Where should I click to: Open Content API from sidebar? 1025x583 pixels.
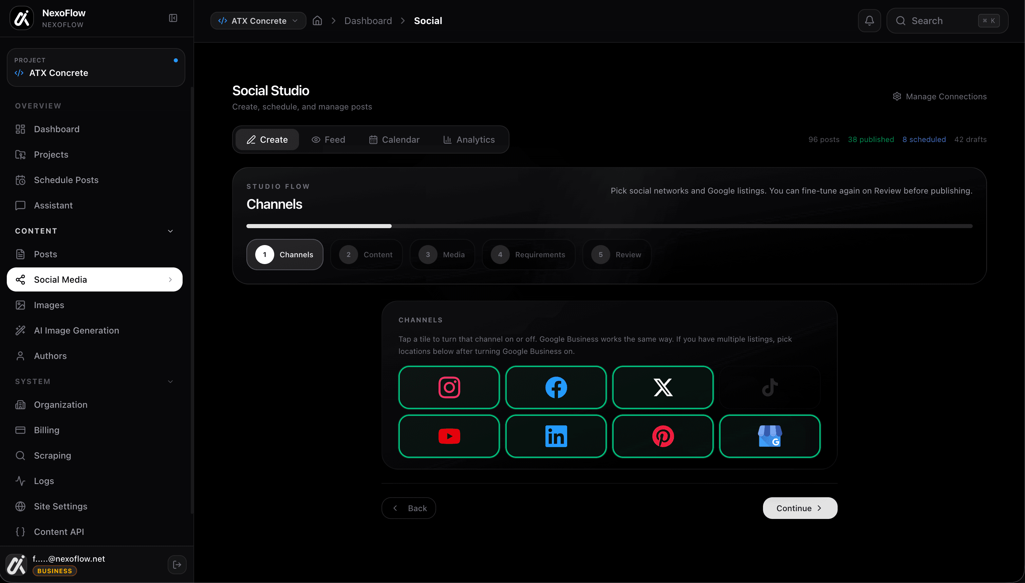(58, 532)
